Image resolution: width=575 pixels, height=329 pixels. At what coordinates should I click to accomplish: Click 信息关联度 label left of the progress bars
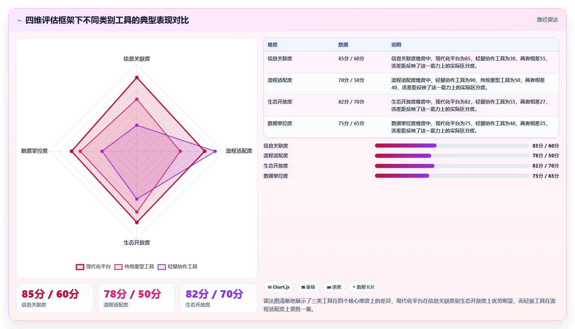[x=276, y=146]
